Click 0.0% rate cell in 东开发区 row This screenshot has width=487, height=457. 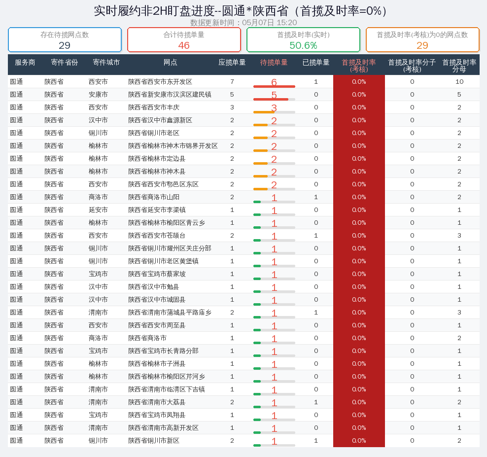click(x=359, y=82)
